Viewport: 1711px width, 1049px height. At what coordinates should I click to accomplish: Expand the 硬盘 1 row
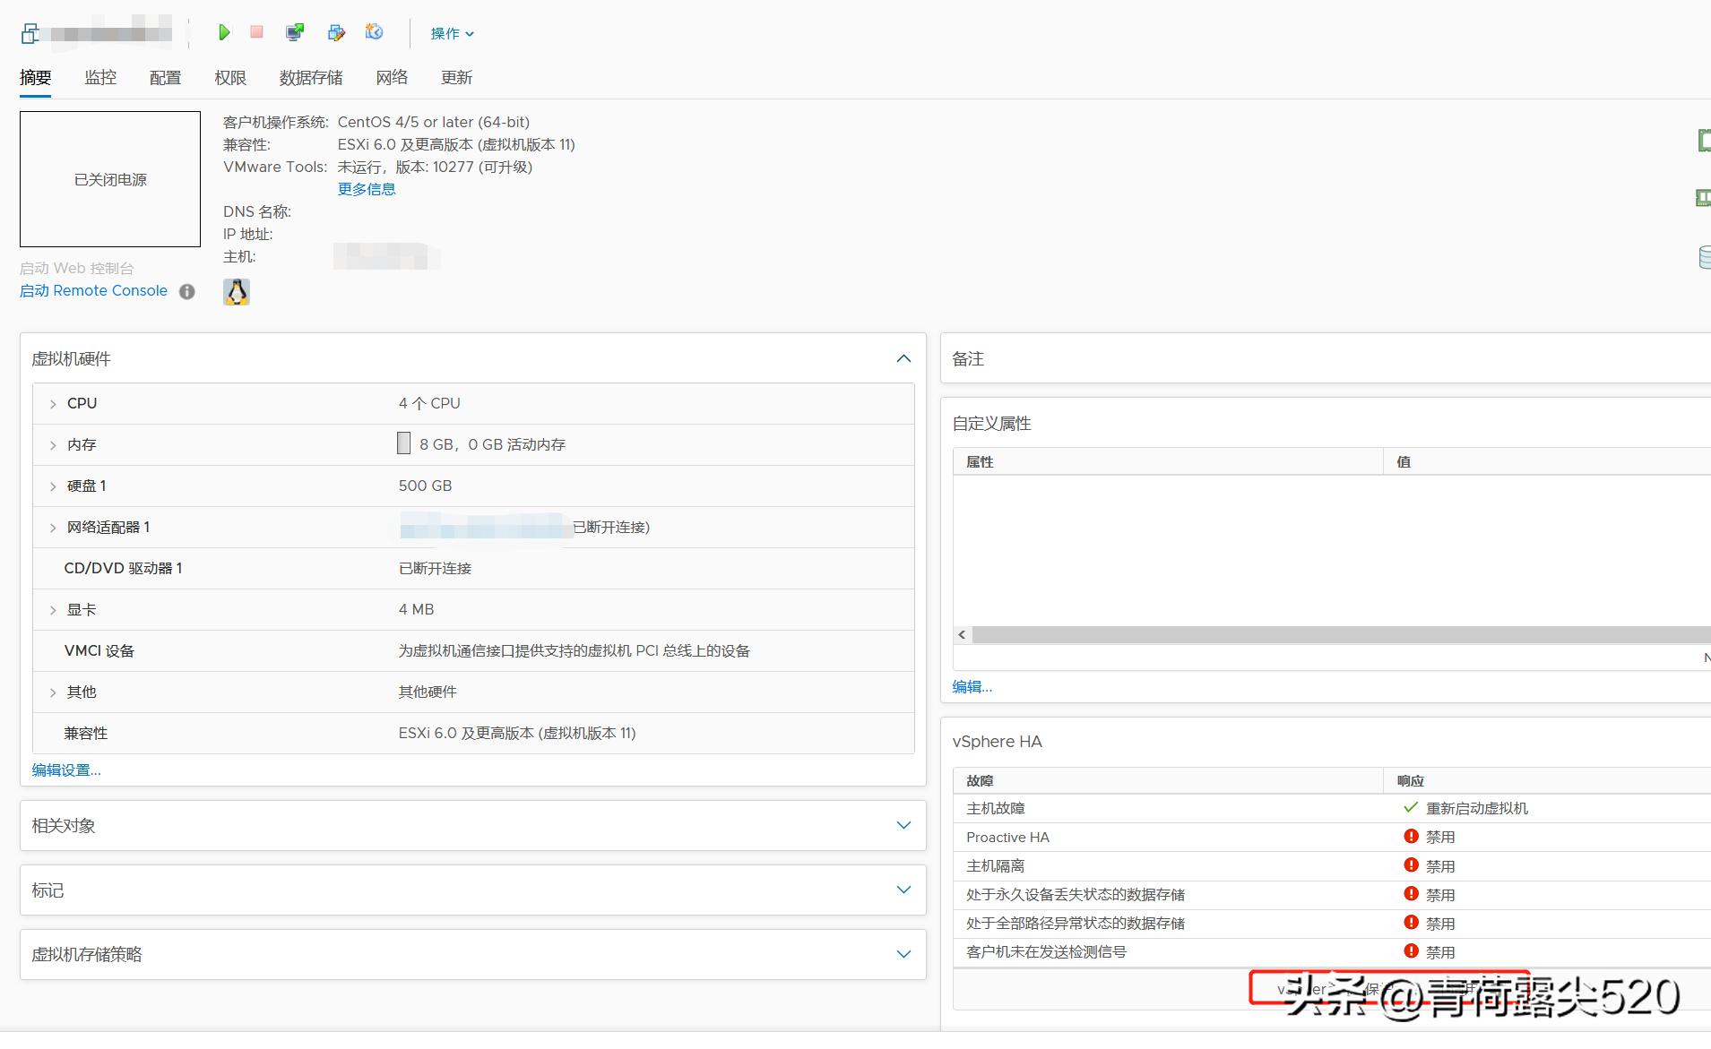tap(52, 486)
